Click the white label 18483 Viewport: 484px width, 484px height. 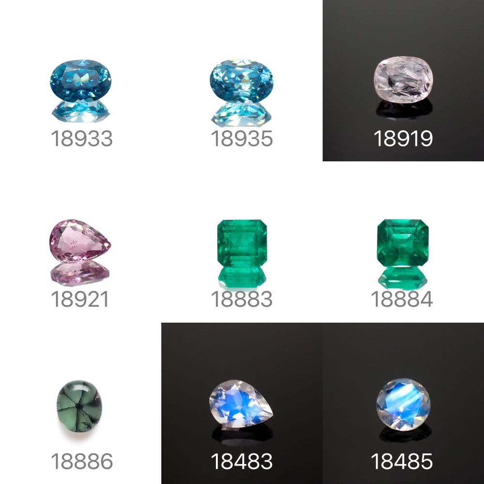242,461
